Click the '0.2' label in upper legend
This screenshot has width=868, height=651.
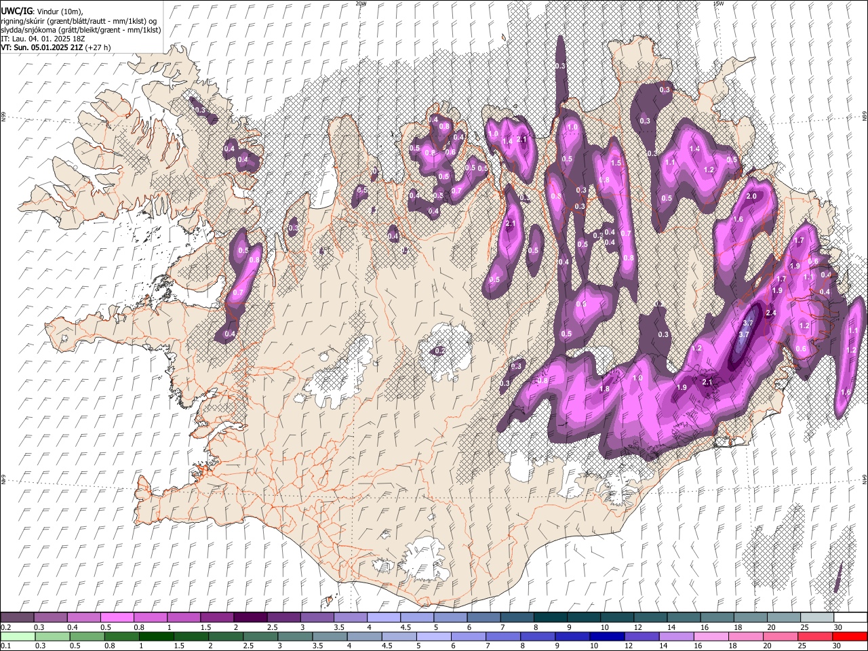(6, 627)
